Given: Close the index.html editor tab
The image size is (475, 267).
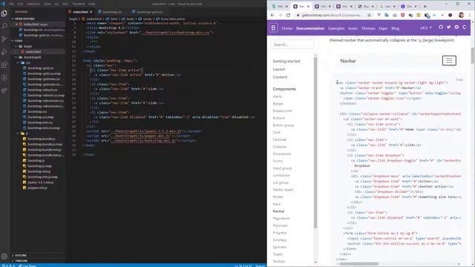Looking at the screenshot, I should pos(91,12).
